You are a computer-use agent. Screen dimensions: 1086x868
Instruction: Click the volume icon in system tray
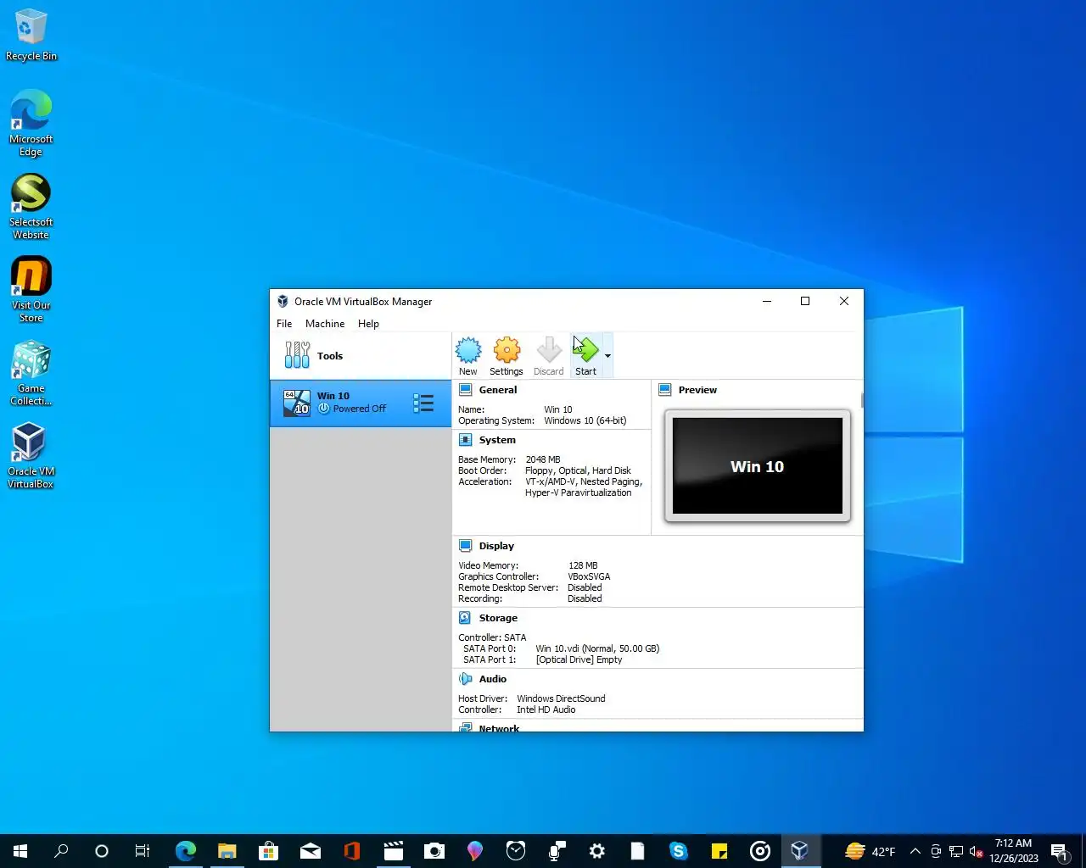click(x=976, y=851)
